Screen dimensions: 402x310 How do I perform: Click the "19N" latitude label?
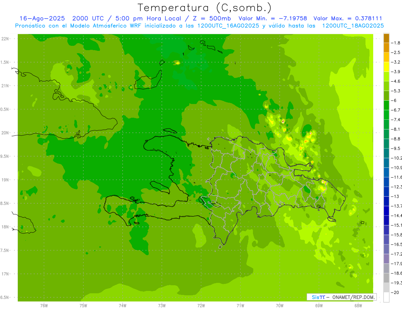click(6, 180)
